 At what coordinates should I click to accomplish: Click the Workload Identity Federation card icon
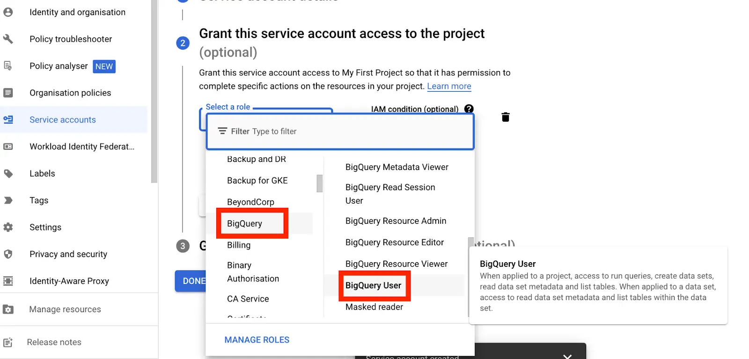coord(8,147)
